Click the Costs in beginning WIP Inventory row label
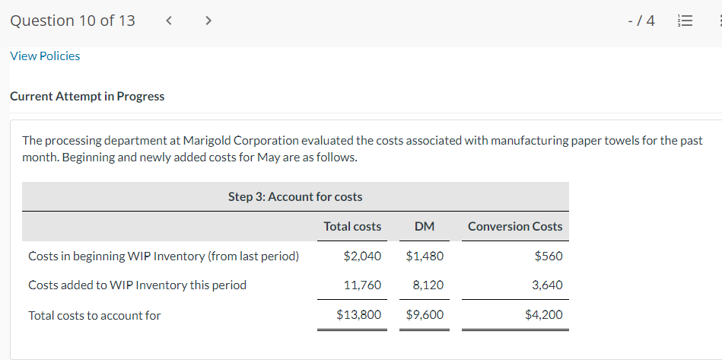This screenshot has height=360, width=722. click(164, 256)
